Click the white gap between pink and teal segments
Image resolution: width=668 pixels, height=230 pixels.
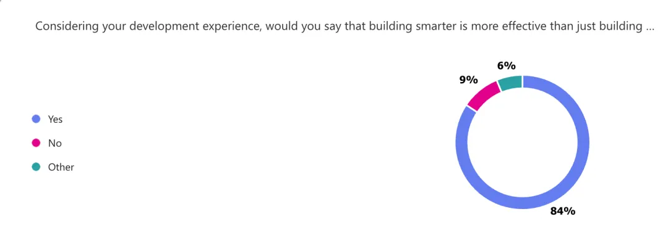(x=499, y=85)
